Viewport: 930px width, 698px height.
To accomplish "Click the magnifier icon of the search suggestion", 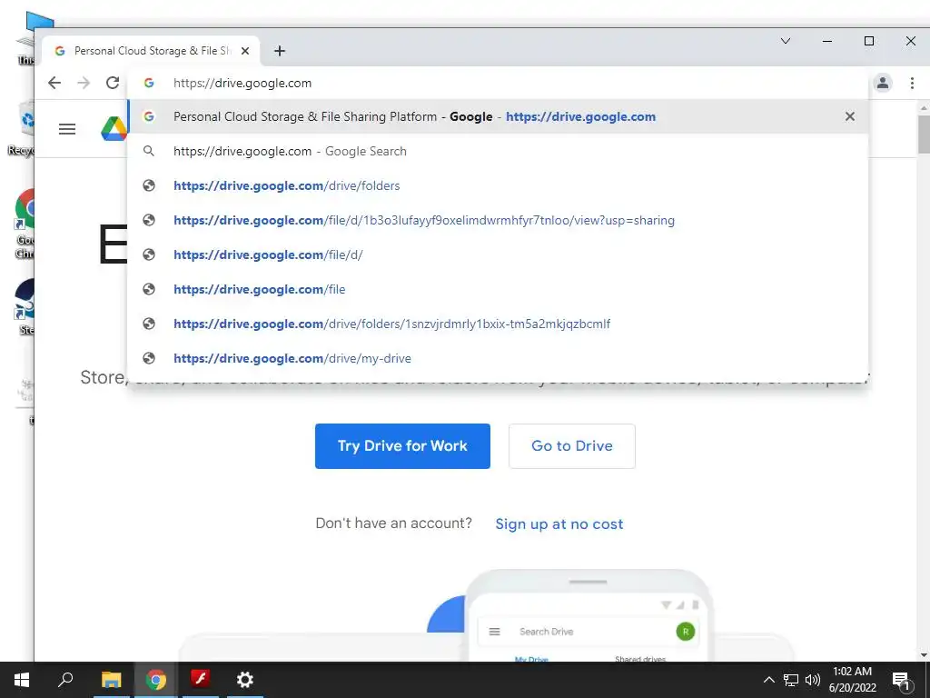I will (x=149, y=152).
